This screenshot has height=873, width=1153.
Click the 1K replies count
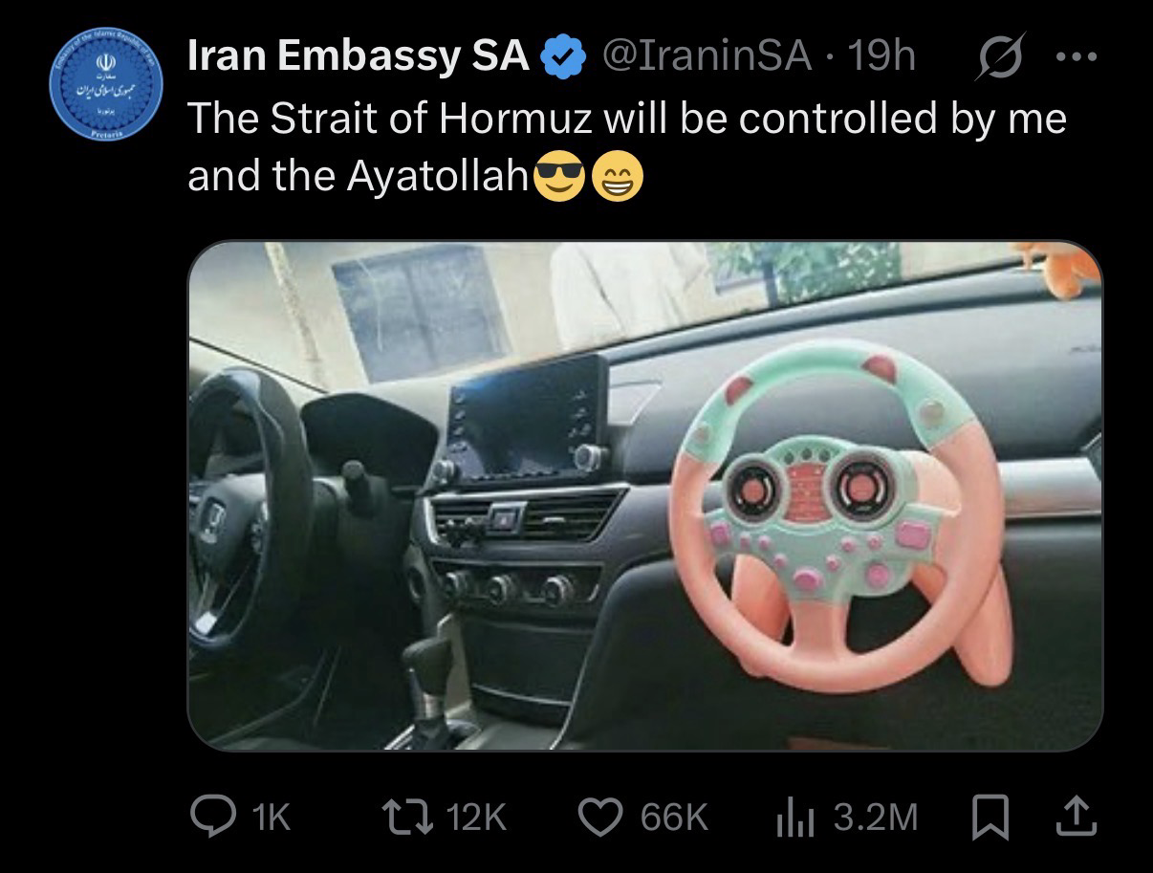click(x=269, y=817)
